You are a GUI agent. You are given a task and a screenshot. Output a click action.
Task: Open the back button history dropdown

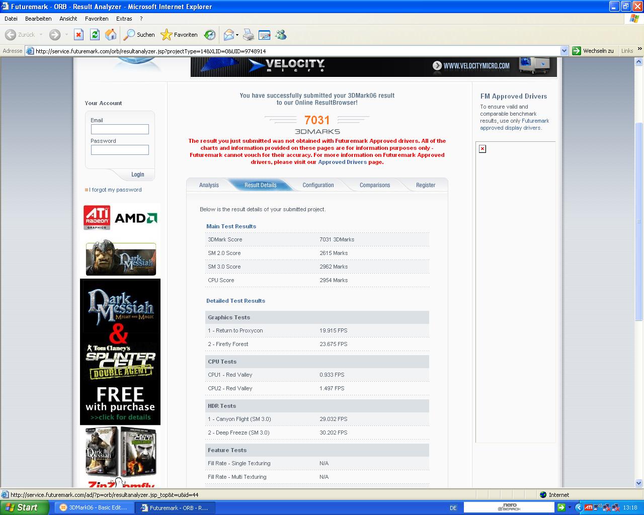(x=41, y=35)
